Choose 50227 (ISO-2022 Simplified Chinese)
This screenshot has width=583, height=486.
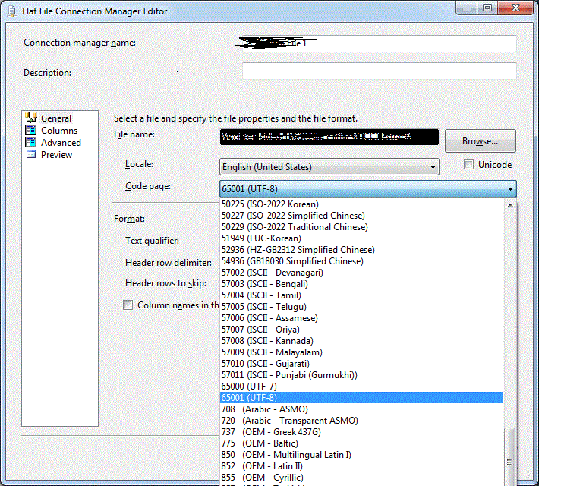tap(362, 216)
